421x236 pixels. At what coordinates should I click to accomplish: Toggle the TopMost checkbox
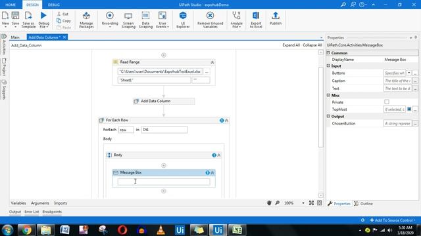coord(409,109)
